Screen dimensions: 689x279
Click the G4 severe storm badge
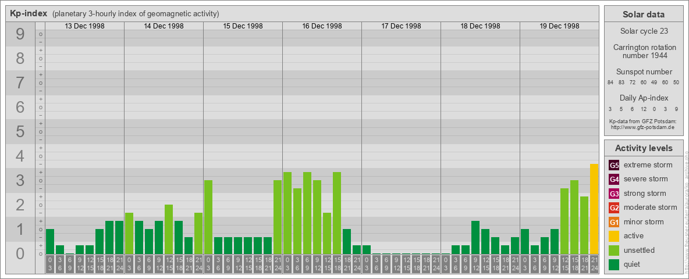(614, 179)
